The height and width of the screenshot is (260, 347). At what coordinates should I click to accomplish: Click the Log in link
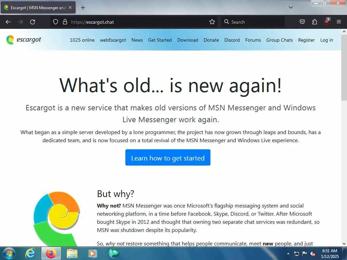326,40
